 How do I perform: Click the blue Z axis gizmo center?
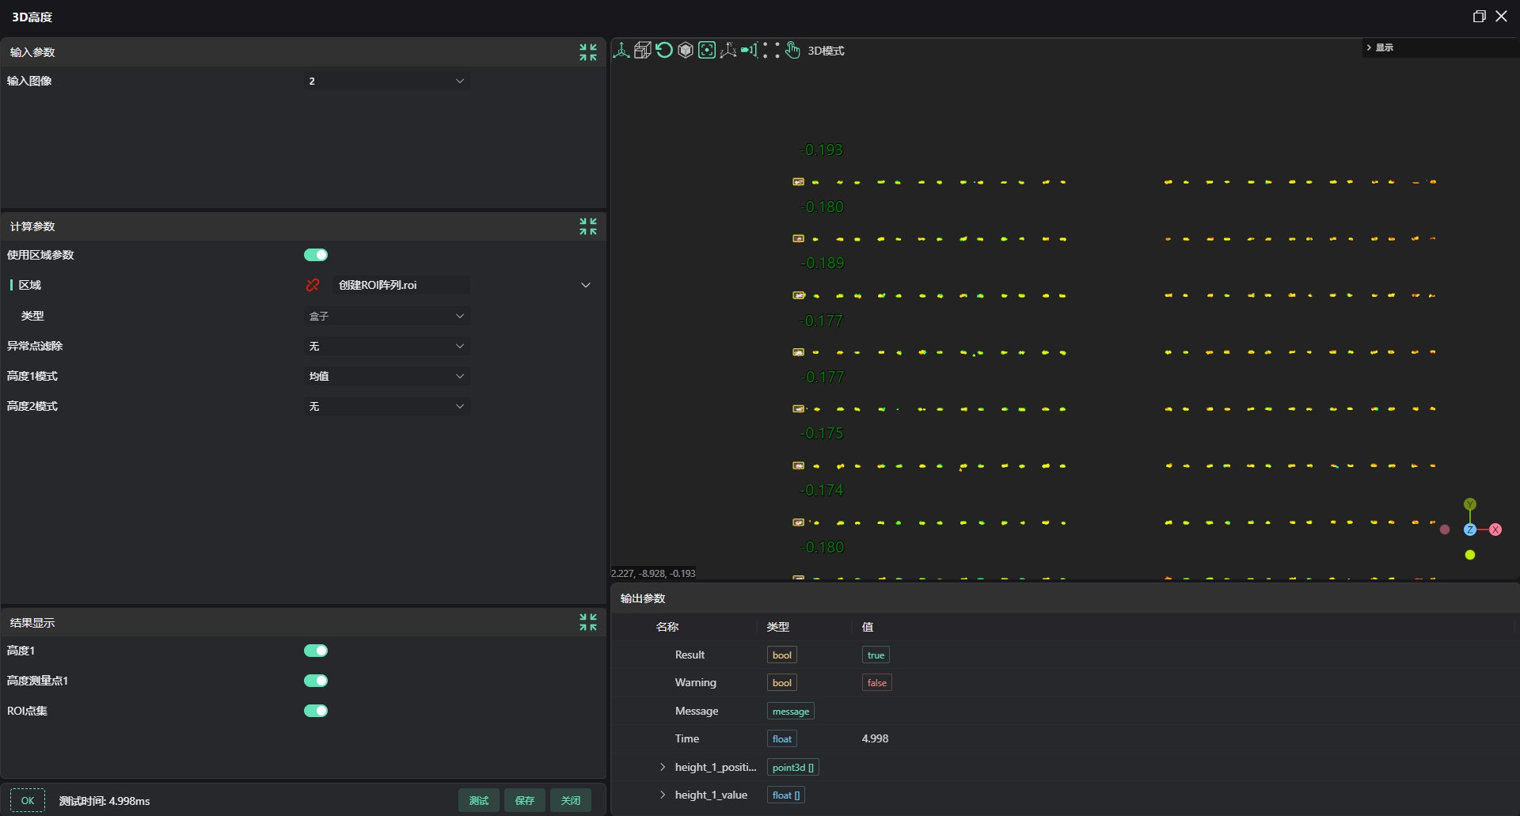(x=1470, y=529)
